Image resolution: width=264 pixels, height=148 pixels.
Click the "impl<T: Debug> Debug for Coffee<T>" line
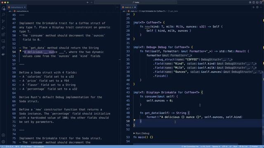tap(163, 47)
